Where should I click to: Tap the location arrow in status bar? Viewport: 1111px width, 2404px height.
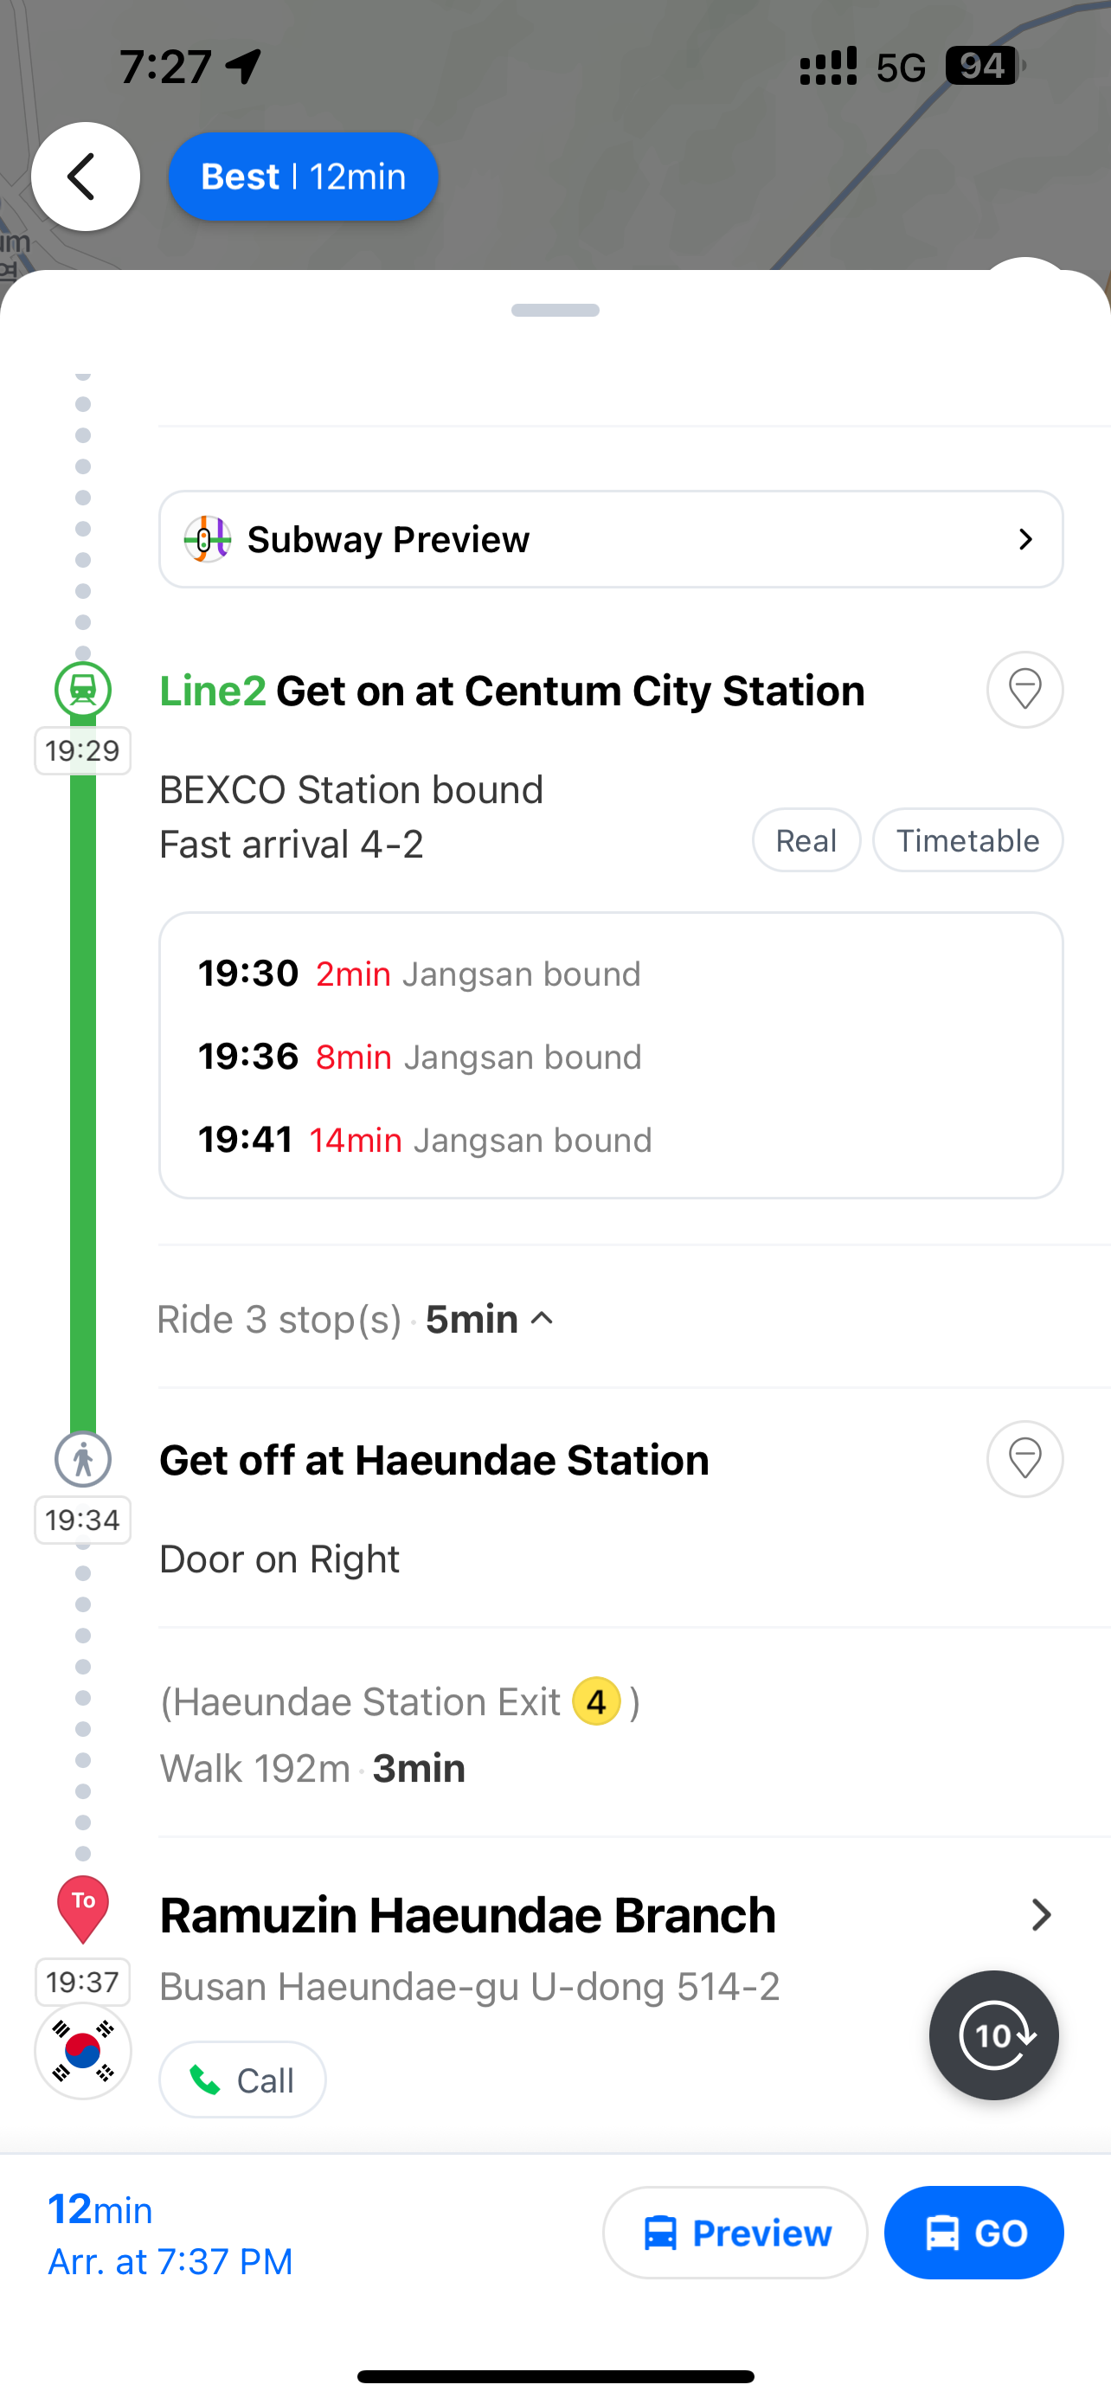[x=244, y=67]
